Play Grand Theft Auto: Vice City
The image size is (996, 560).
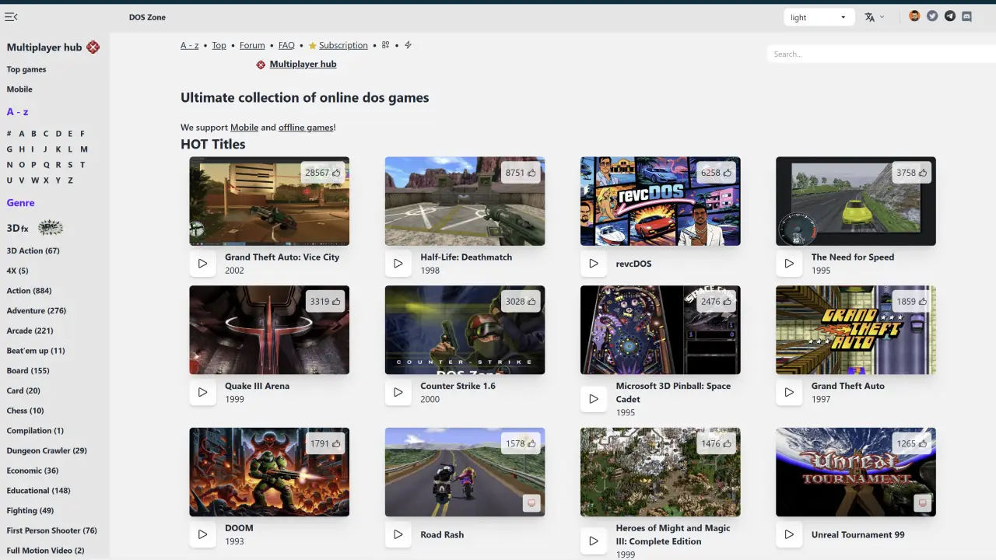pos(202,264)
